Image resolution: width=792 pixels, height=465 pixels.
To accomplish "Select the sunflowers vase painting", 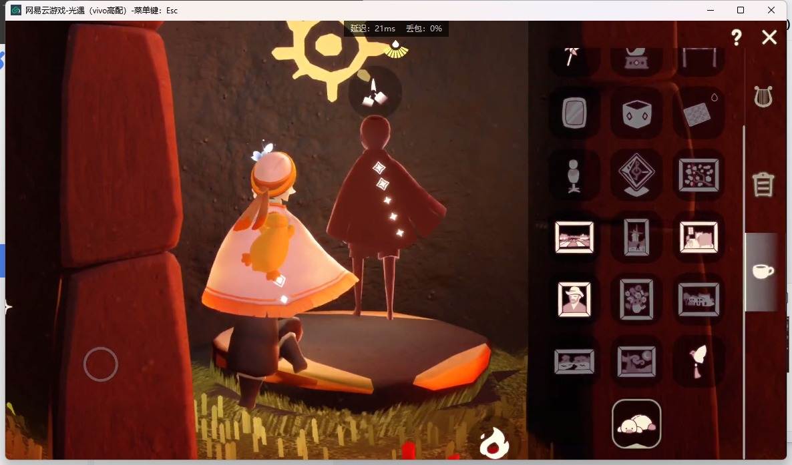I will (x=636, y=300).
